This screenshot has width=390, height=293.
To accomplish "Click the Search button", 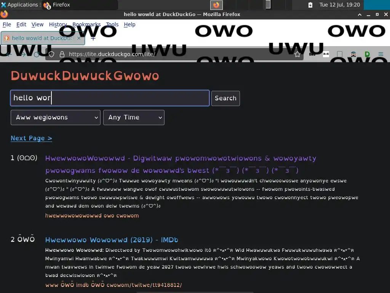I will (225, 98).
